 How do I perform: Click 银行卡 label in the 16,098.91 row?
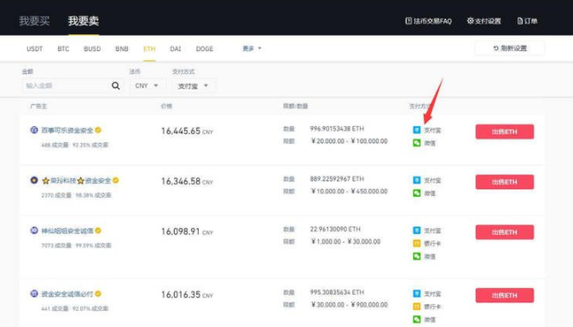(x=432, y=244)
